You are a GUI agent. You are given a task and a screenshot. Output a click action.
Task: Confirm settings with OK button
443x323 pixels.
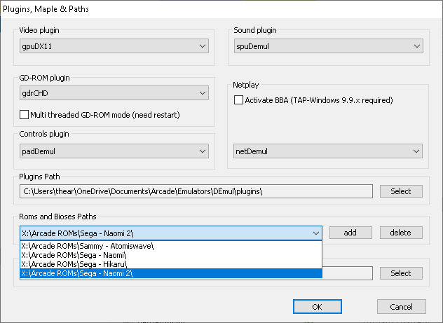[318, 307]
